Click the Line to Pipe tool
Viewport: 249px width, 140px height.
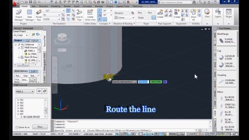click(x=79, y=15)
